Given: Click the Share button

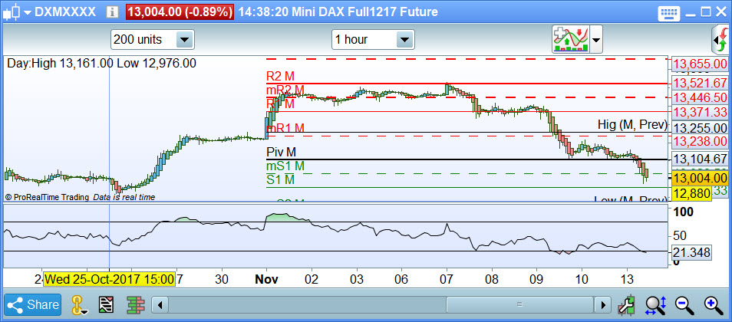Looking at the screenshot, I should [33, 305].
